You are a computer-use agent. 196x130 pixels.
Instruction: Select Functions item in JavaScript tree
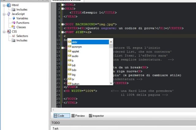pyautogui.click(x=23, y=23)
